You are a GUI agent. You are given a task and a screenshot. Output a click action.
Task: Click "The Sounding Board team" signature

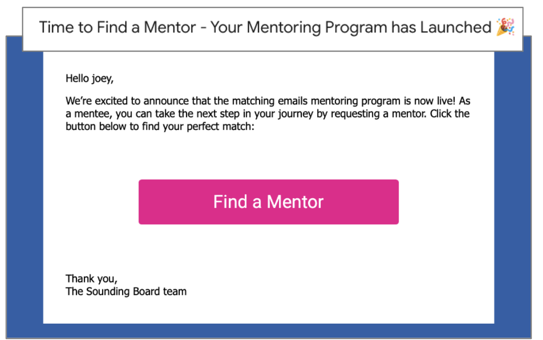pyautogui.click(x=126, y=291)
